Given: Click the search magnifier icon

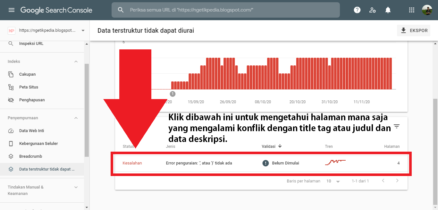Looking at the screenshot, I should tap(121, 10).
